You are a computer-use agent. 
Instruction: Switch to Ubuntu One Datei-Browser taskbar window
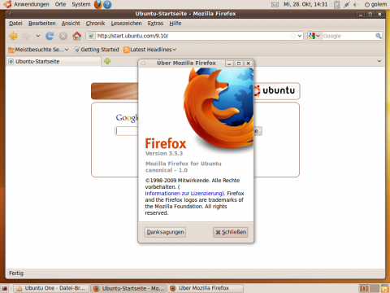coord(51,288)
